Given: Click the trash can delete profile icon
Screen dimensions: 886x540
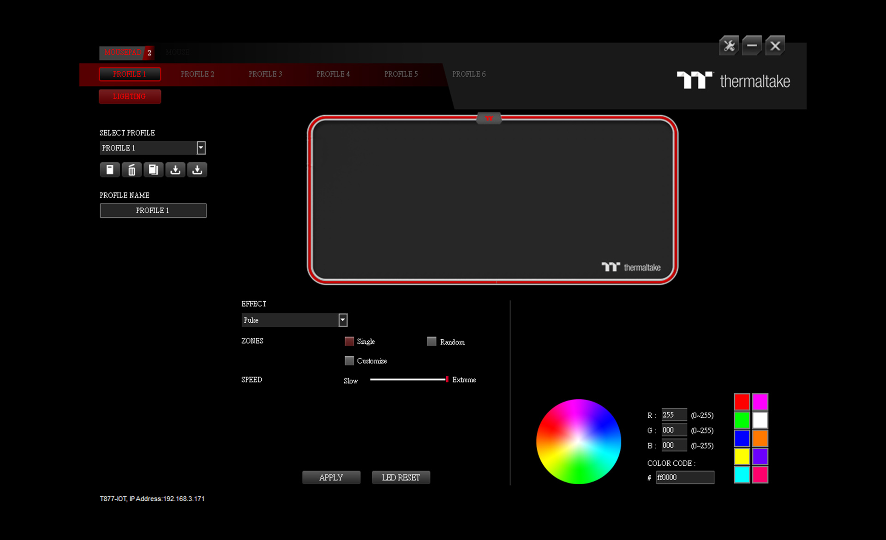Looking at the screenshot, I should click(x=132, y=170).
